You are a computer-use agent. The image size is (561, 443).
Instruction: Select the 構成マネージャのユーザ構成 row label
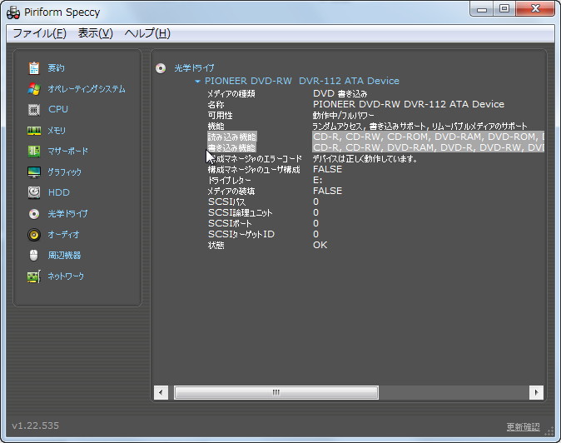[254, 169]
